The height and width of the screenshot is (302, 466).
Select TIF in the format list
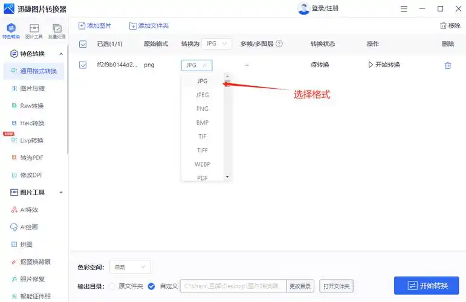pos(202,137)
